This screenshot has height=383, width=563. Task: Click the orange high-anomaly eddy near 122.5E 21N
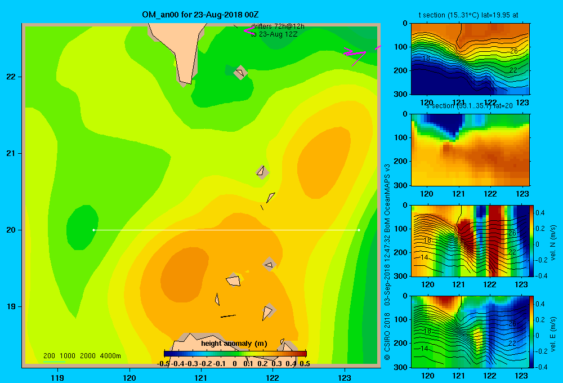pos(323,162)
